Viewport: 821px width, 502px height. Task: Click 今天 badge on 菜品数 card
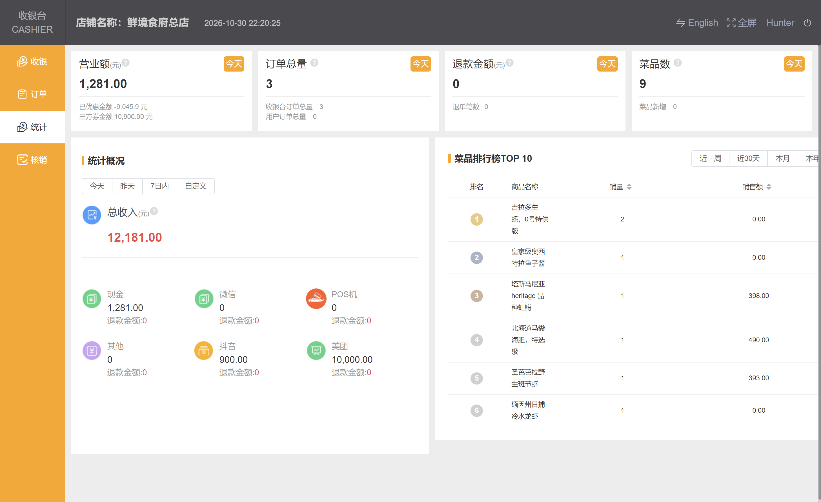794,64
